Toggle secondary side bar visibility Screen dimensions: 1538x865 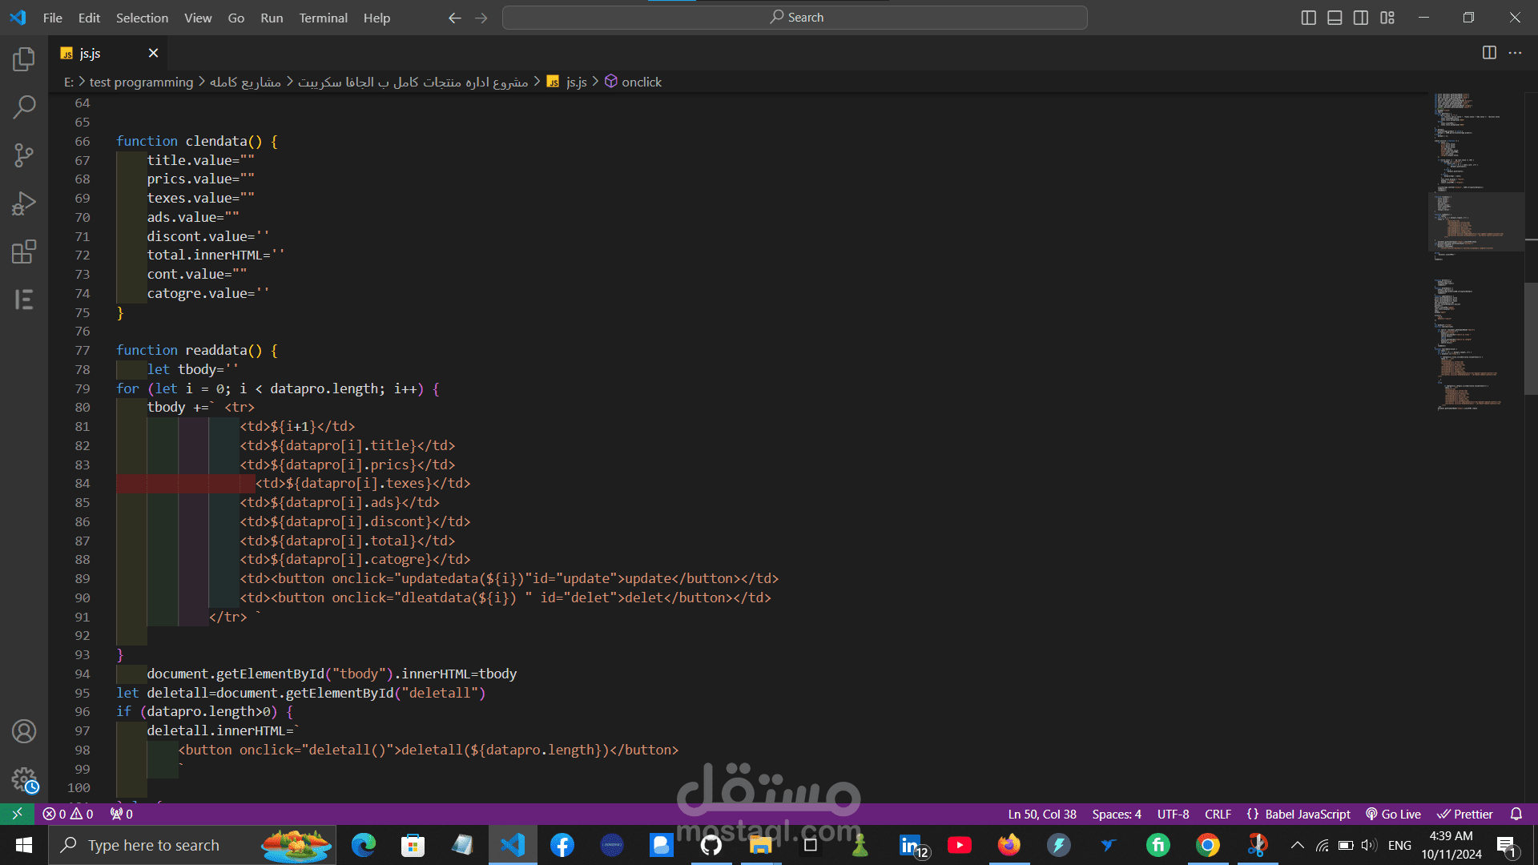click(1361, 18)
